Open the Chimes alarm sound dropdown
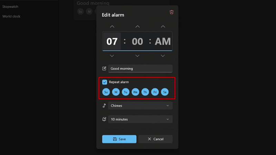Screen dimensions: 276x155 coord(140,106)
